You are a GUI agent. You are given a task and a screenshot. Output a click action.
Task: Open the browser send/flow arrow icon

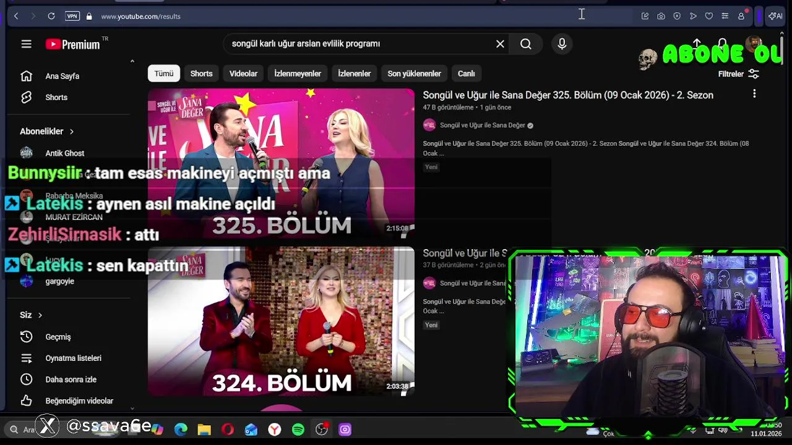pyautogui.click(x=693, y=16)
